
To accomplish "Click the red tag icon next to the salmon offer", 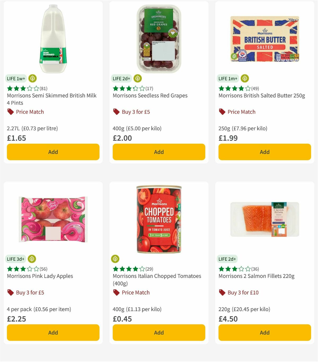I will click(222, 293).
